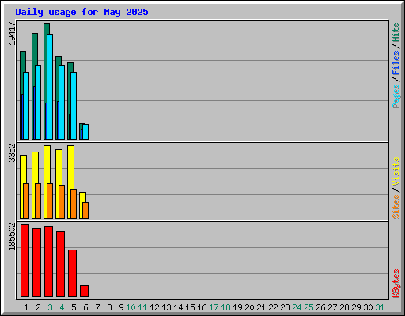The image size is (405, 316).
Task: Click day number 22 on the x-axis
Action: tap(273, 307)
